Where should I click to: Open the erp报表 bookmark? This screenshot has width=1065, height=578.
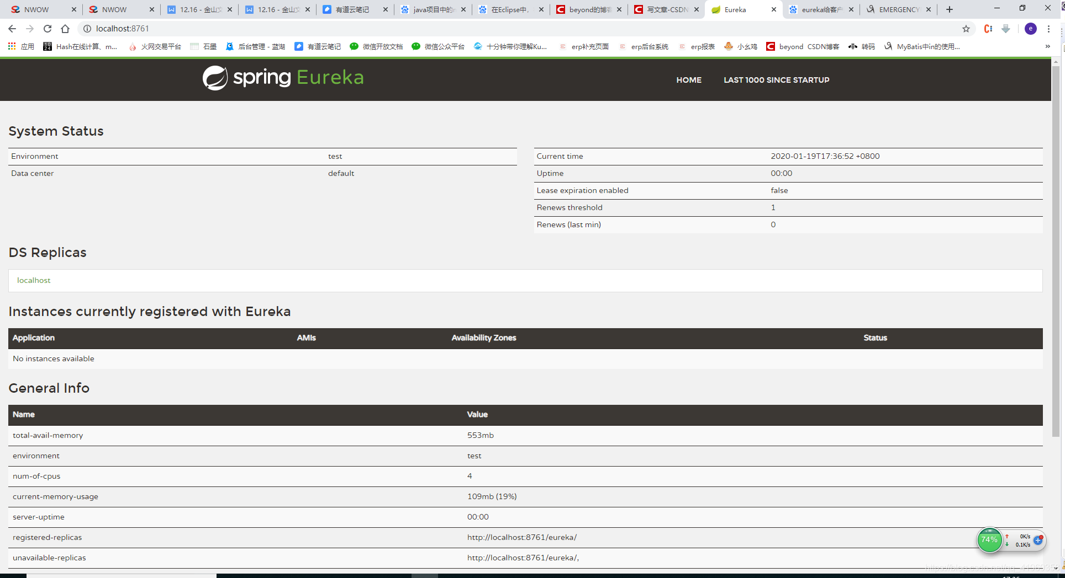(x=697, y=46)
